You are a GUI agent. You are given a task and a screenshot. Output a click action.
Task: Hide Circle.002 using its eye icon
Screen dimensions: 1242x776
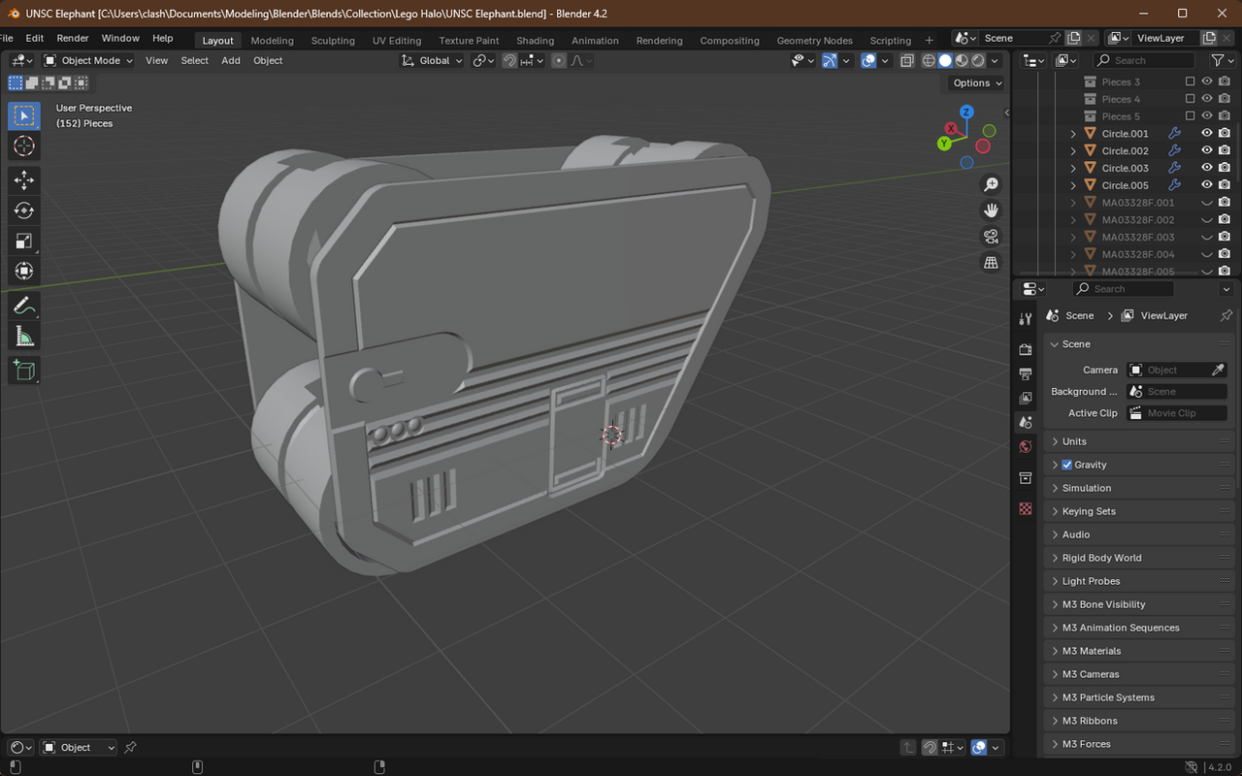(x=1207, y=151)
